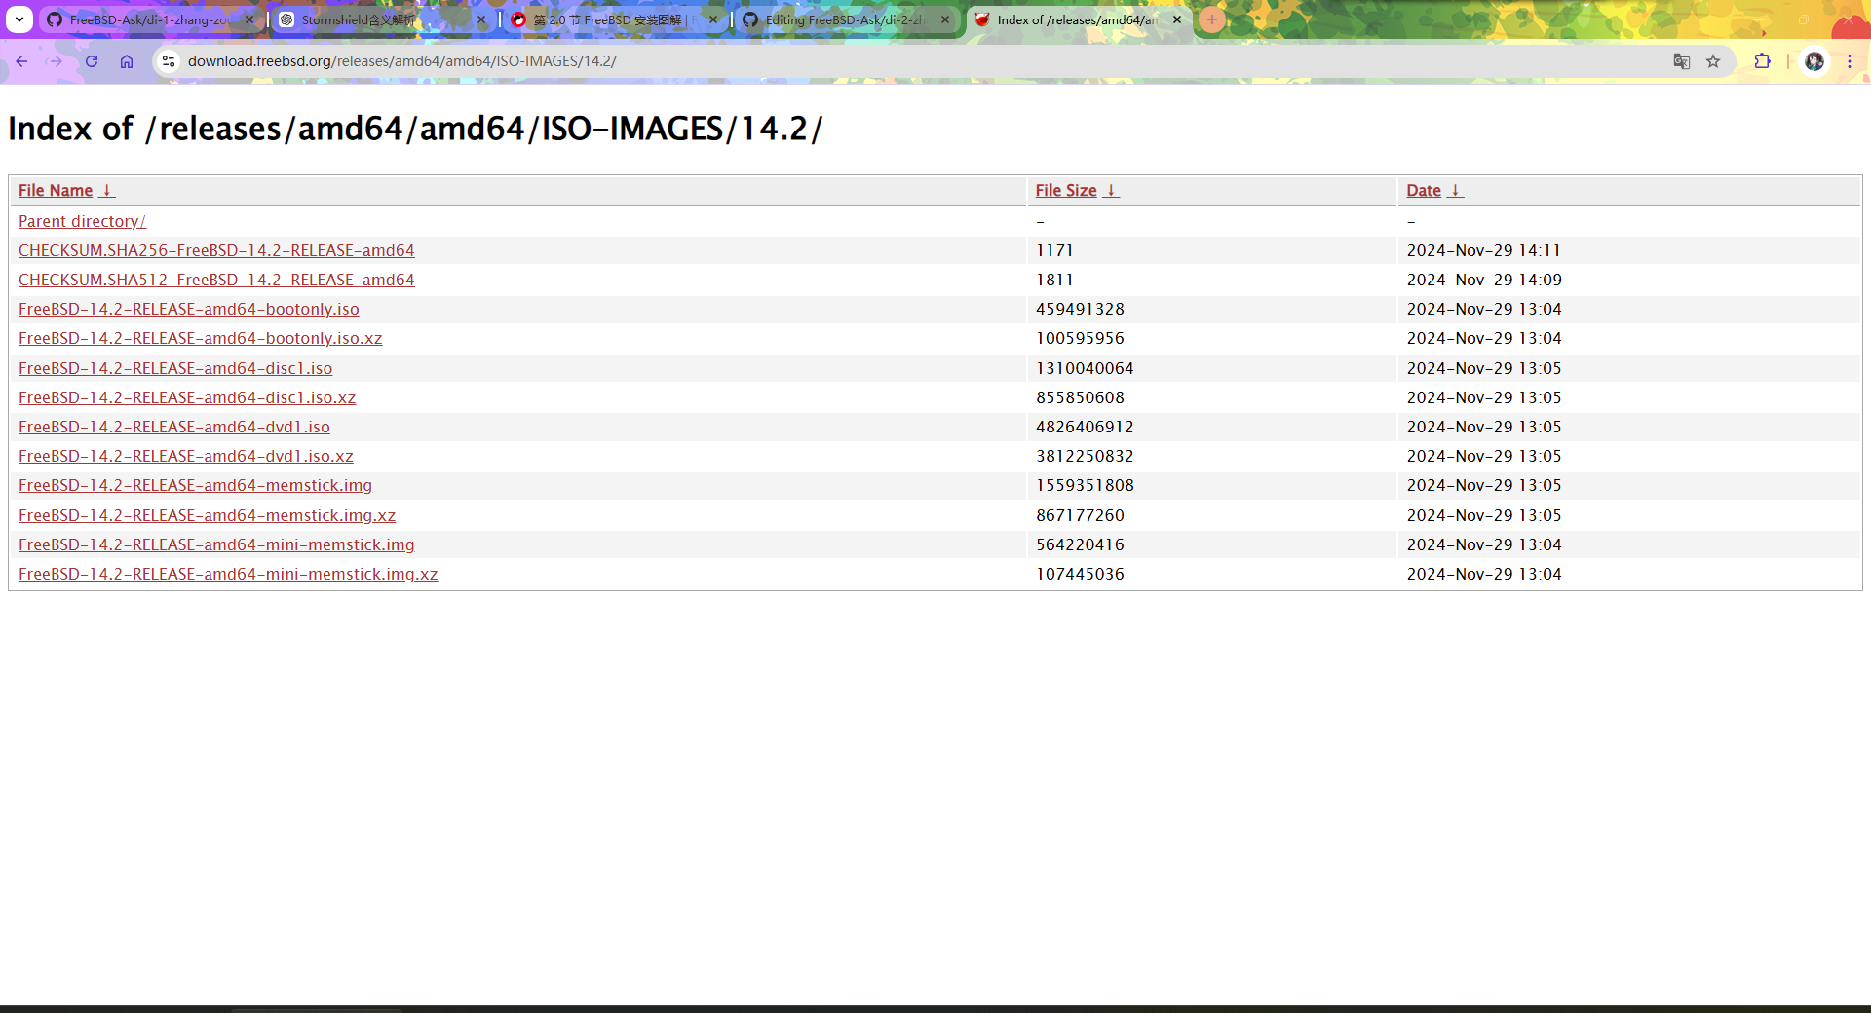Download FreeBSD-14.2-RELEASE-amd64-mini-memstick.img

pos(216,545)
